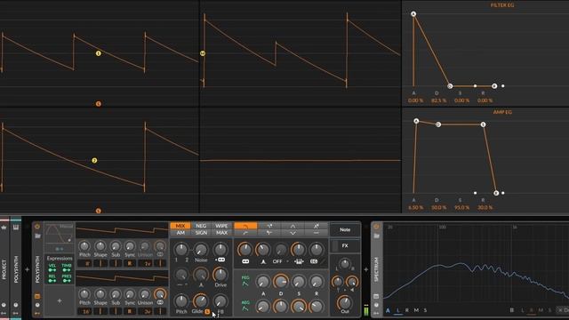Click the Amp EG sustain node S
The height and width of the screenshot is (320, 569).
[x=483, y=124]
